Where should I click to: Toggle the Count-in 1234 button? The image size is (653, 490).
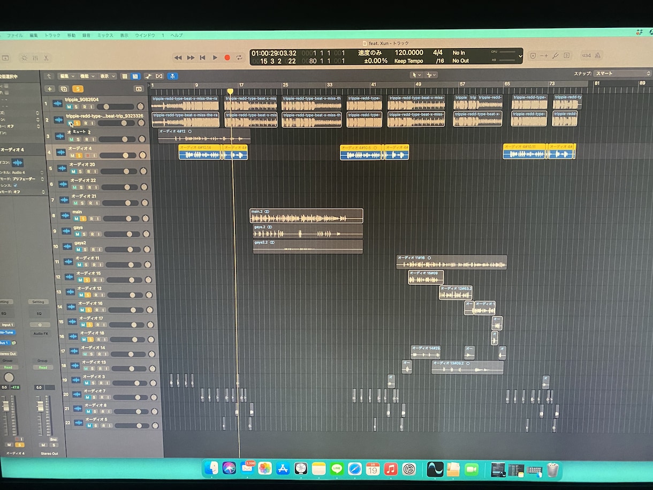pyautogui.click(x=586, y=55)
